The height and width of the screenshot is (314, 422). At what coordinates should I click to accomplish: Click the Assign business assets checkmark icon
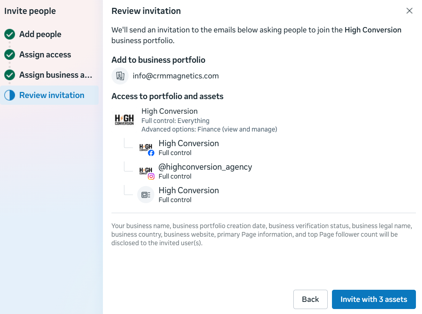click(10, 75)
